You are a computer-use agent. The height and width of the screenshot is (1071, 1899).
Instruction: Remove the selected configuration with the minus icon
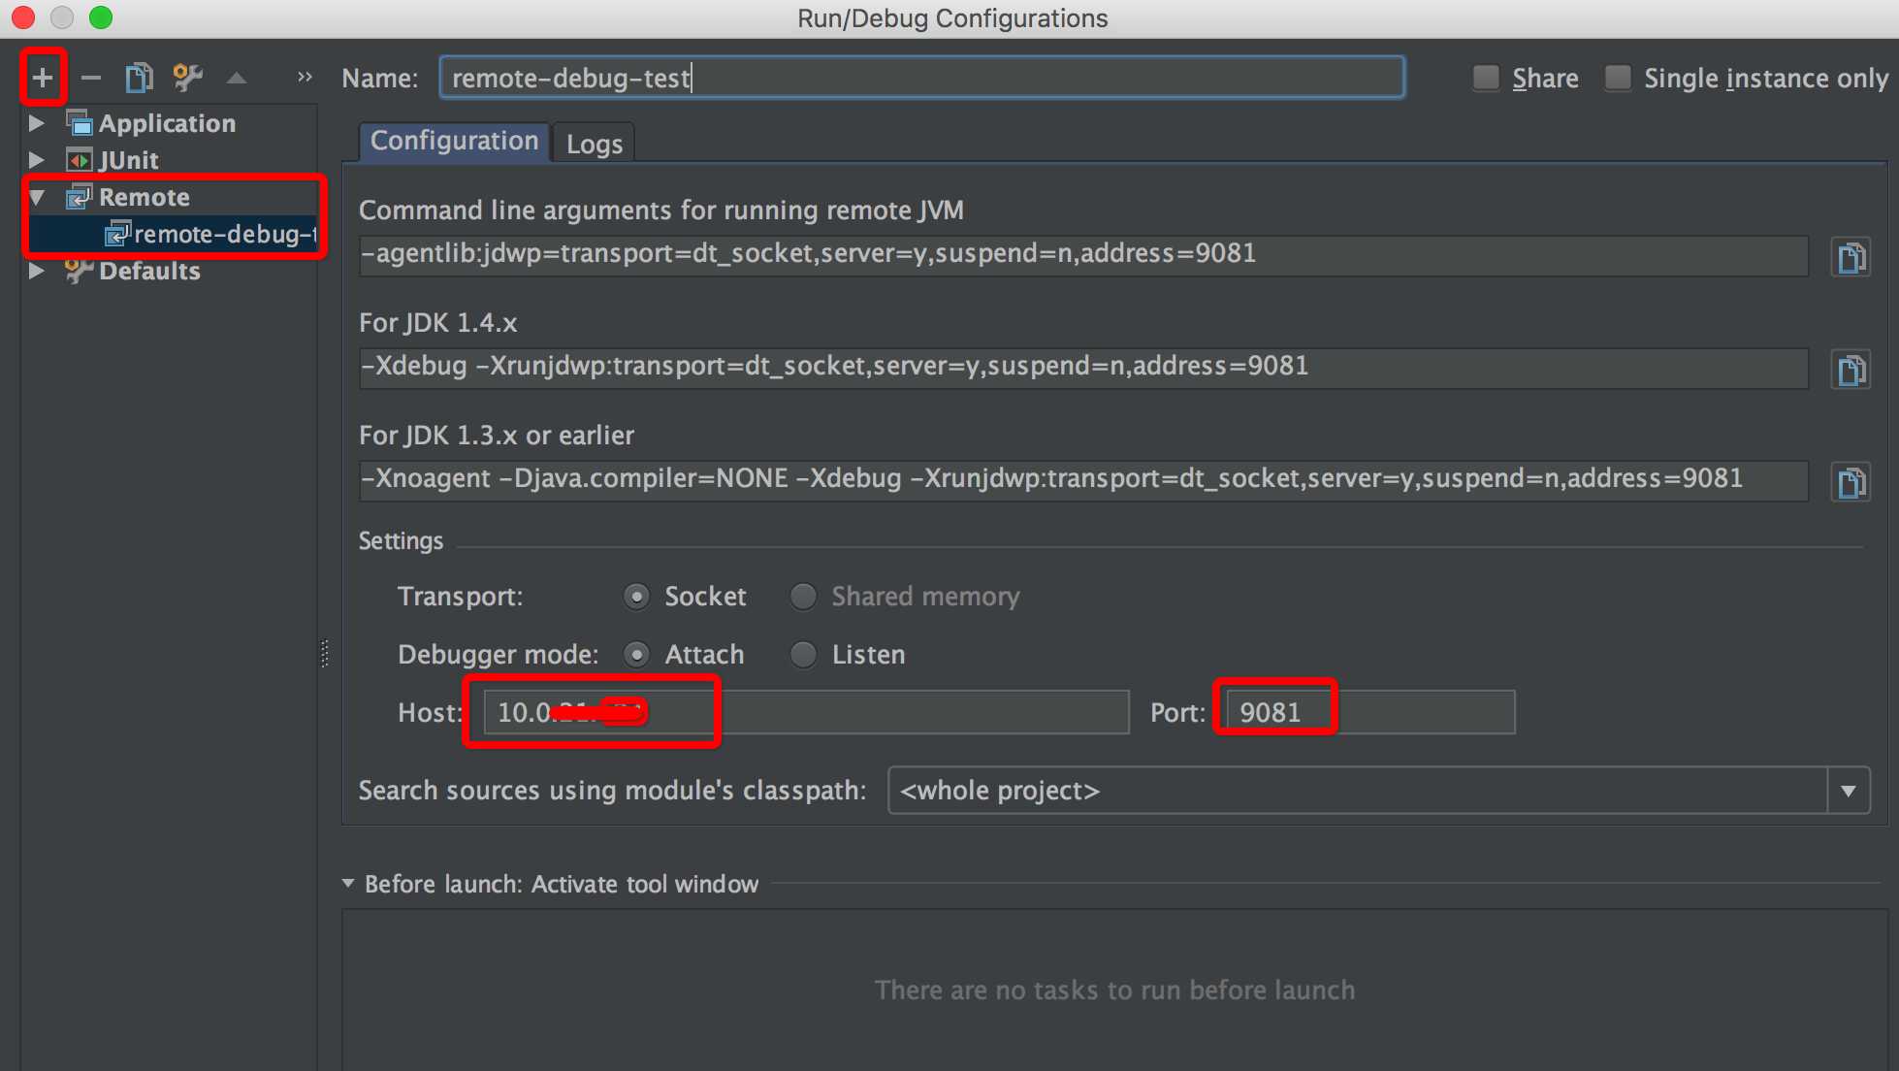[91, 77]
